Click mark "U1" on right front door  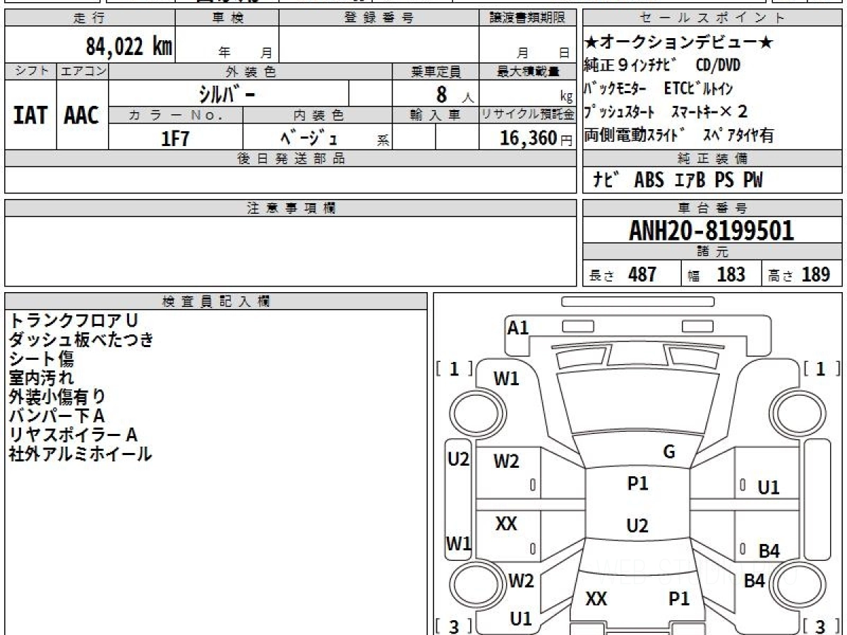click(x=769, y=487)
